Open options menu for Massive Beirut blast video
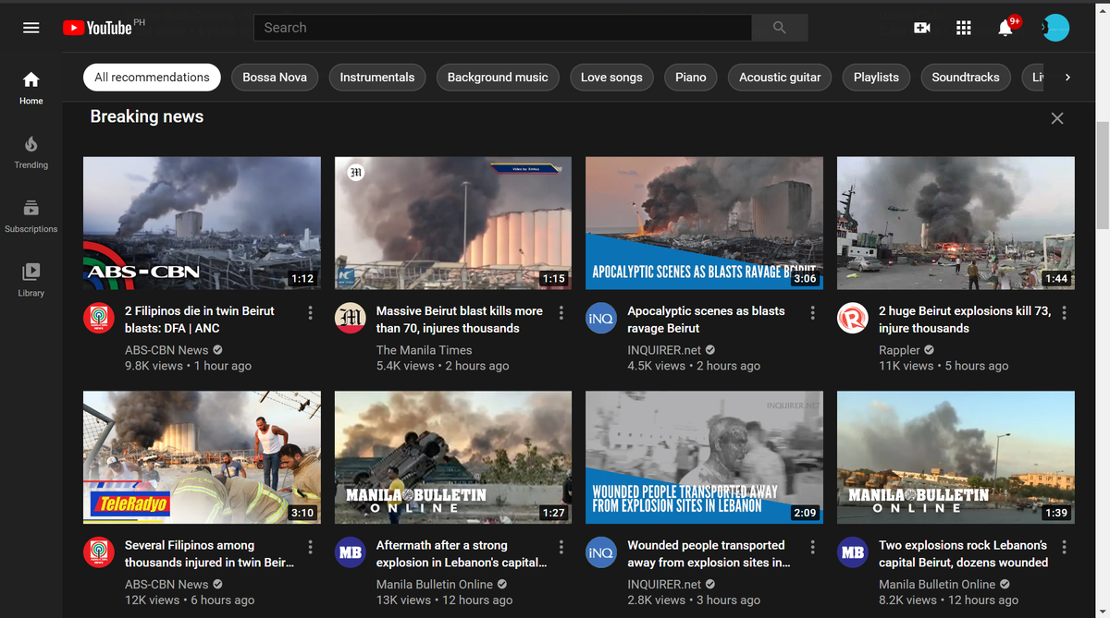 pyautogui.click(x=561, y=313)
